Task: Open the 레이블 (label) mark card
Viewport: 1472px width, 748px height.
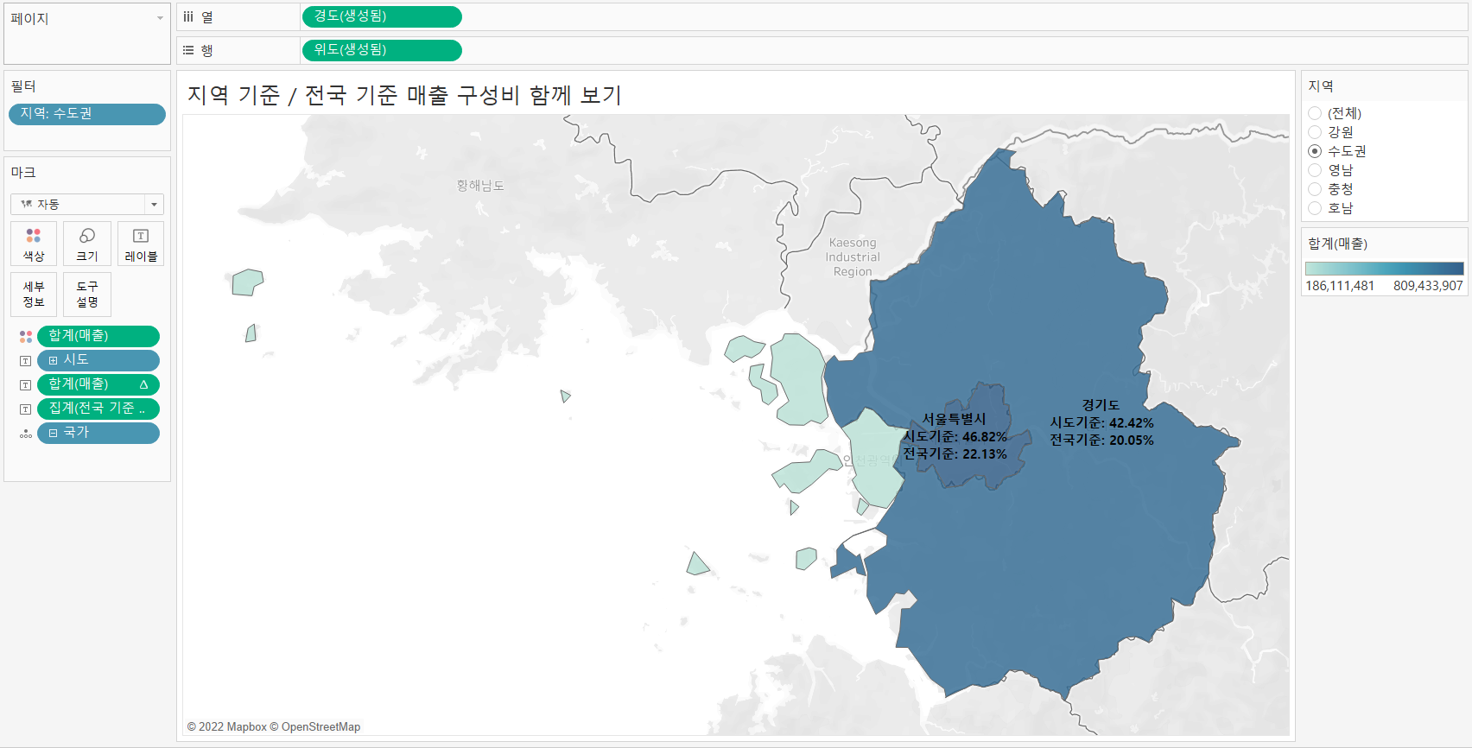Action: (141, 244)
